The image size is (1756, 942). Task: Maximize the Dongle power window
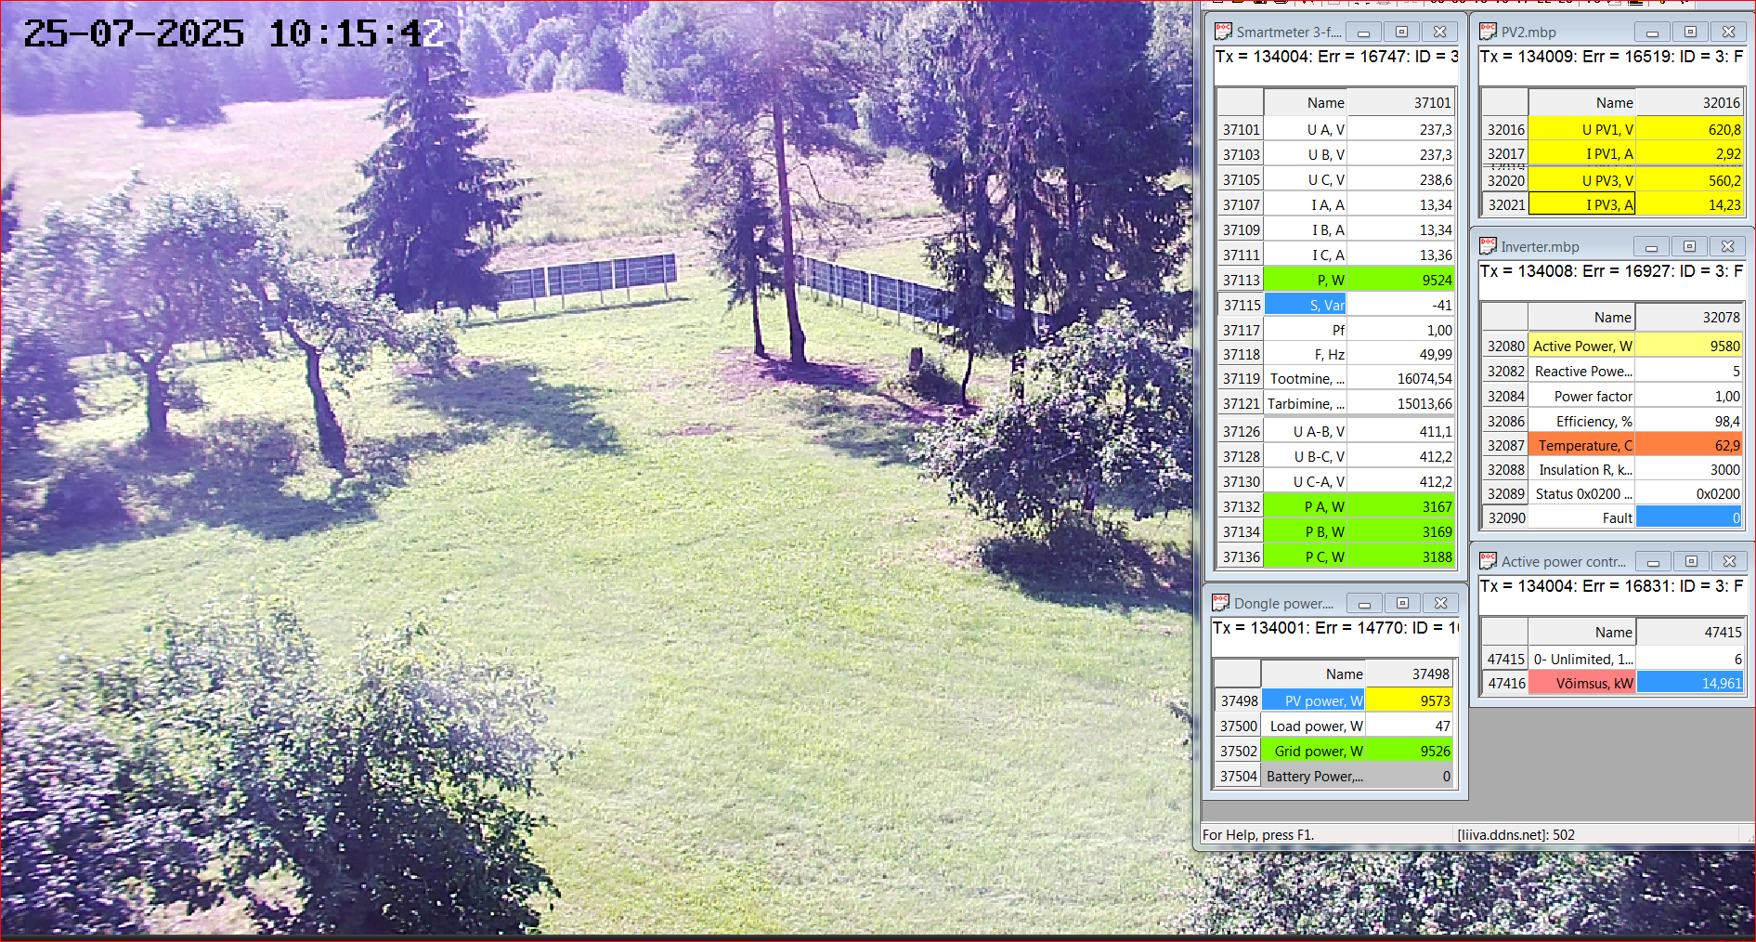[x=1402, y=603]
